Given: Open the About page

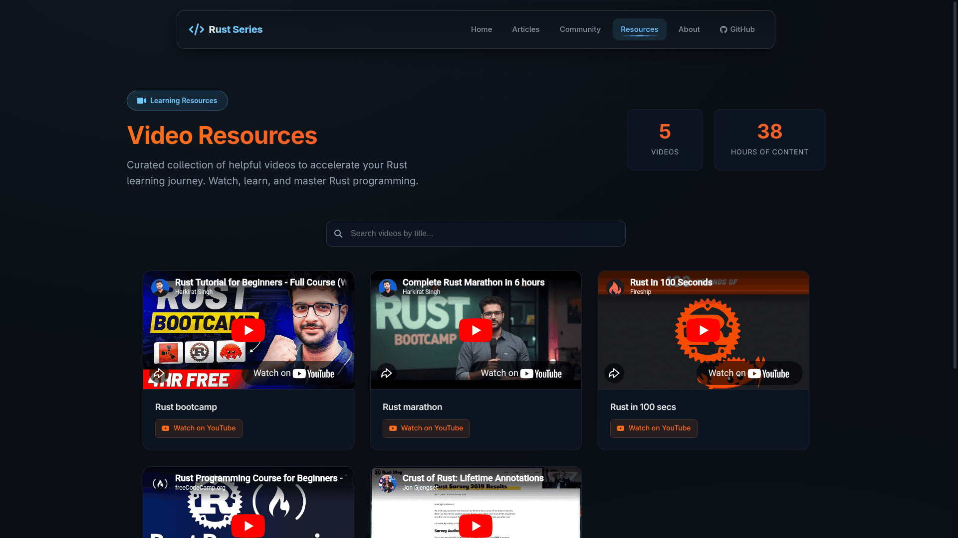Looking at the screenshot, I should (689, 29).
